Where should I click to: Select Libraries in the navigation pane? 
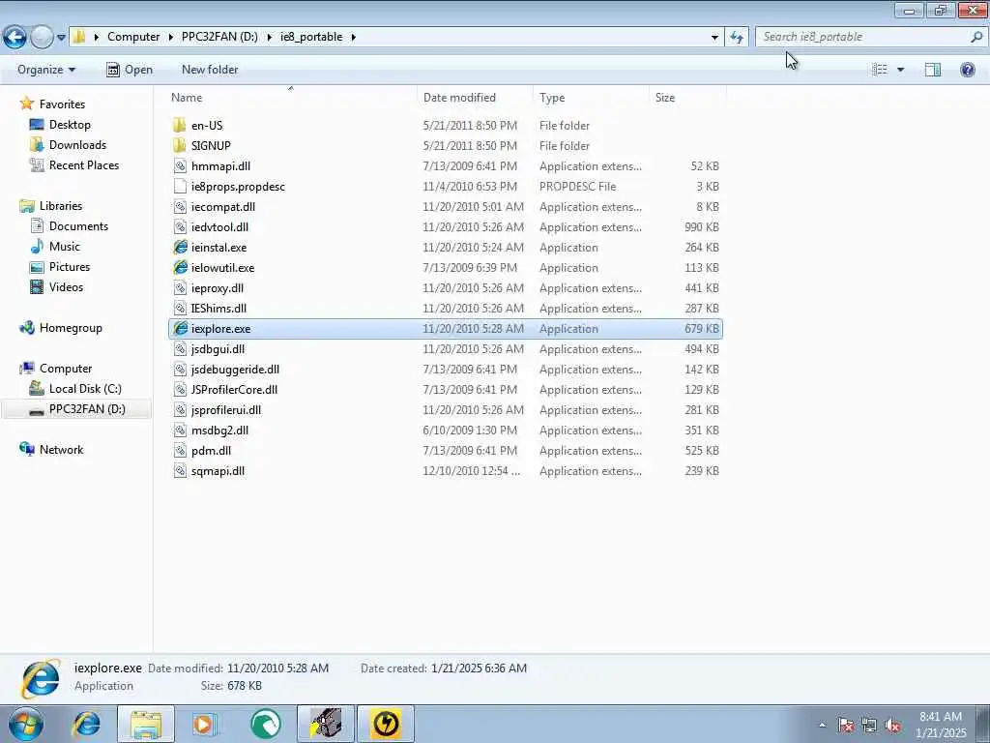click(61, 206)
